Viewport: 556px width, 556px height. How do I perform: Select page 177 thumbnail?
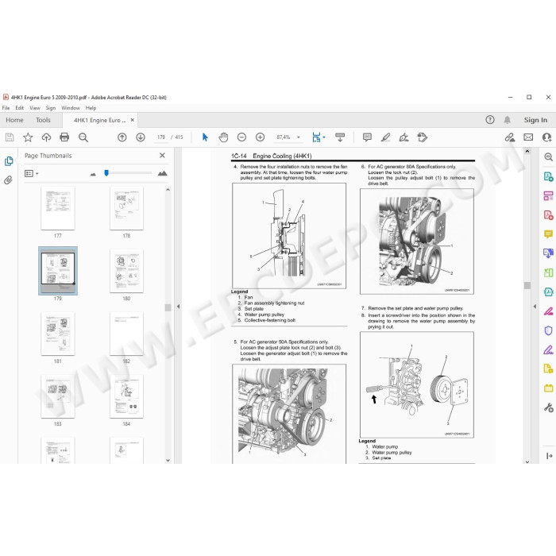[58, 208]
